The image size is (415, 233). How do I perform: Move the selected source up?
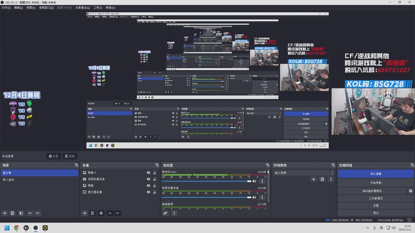pos(110,213)
